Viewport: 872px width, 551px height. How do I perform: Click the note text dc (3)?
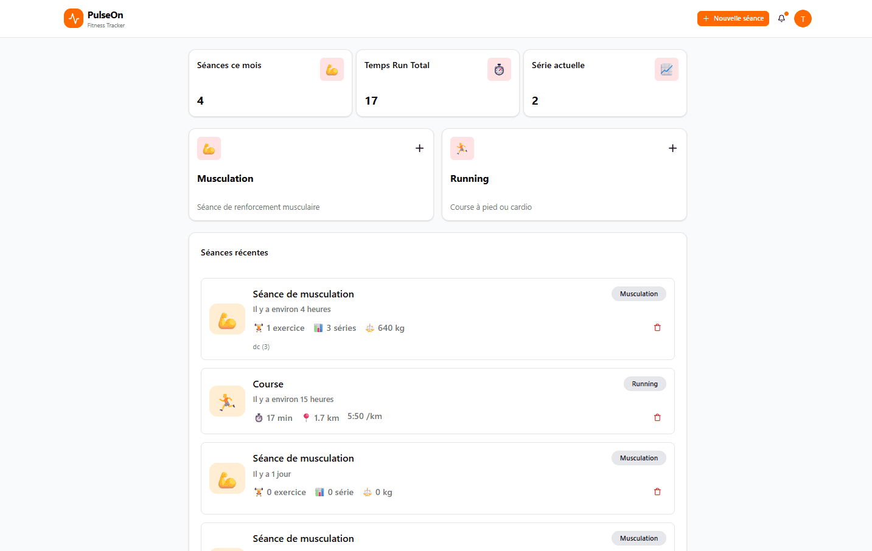click(261, 347)
